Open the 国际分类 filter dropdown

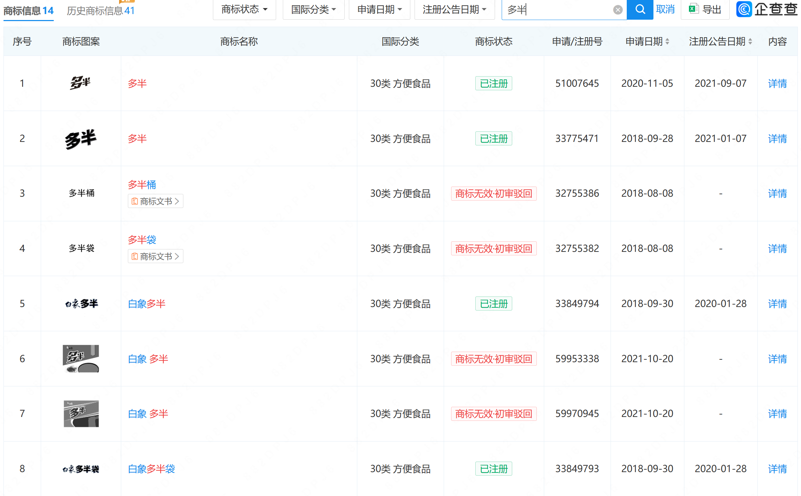(313, 9)
